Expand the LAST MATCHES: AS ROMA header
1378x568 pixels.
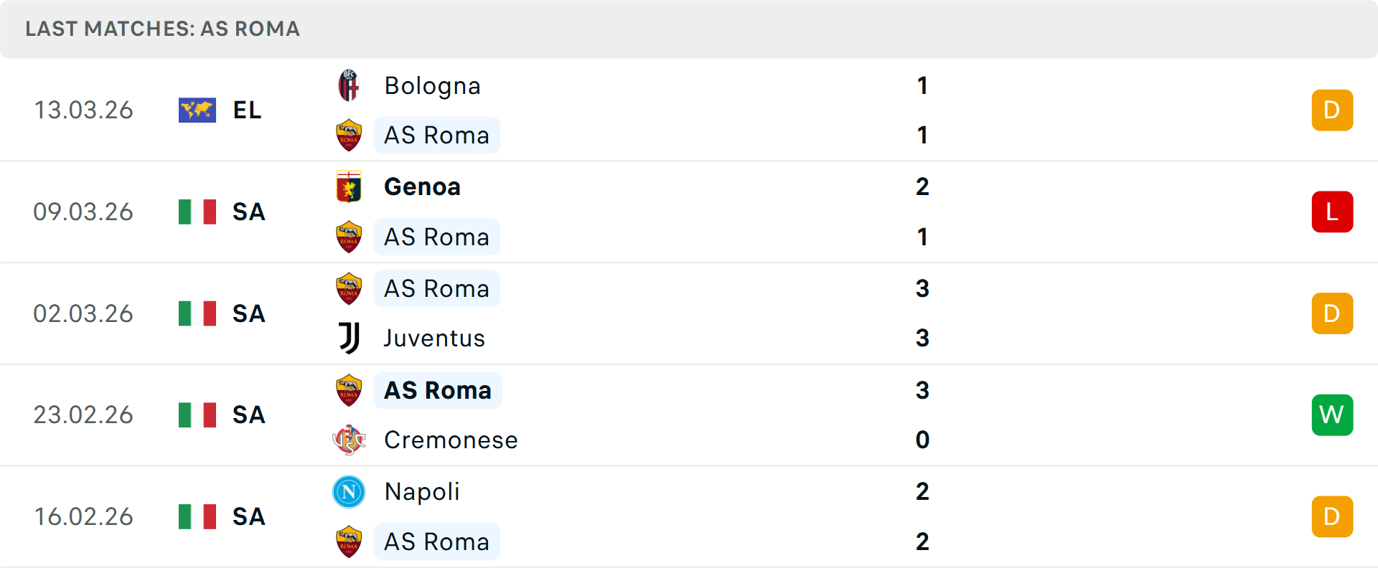(x=161, y=29)
